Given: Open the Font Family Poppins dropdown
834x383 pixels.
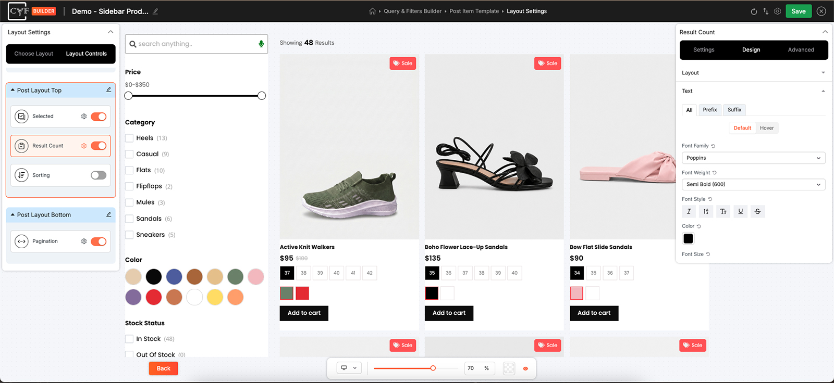Looking at the screenshot, I should tap(753, 158).
